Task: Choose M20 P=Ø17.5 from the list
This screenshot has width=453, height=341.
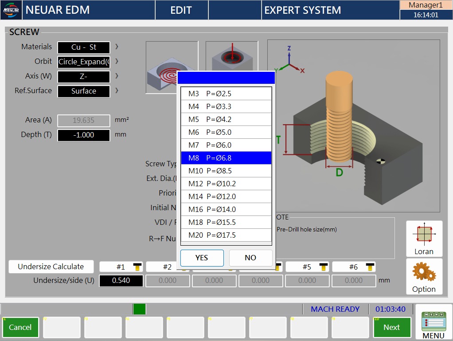Action: point(226,235)
